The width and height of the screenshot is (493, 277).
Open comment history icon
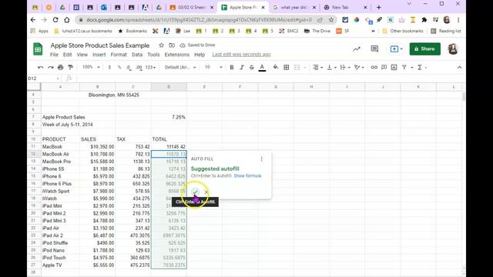tap(374, 49)
